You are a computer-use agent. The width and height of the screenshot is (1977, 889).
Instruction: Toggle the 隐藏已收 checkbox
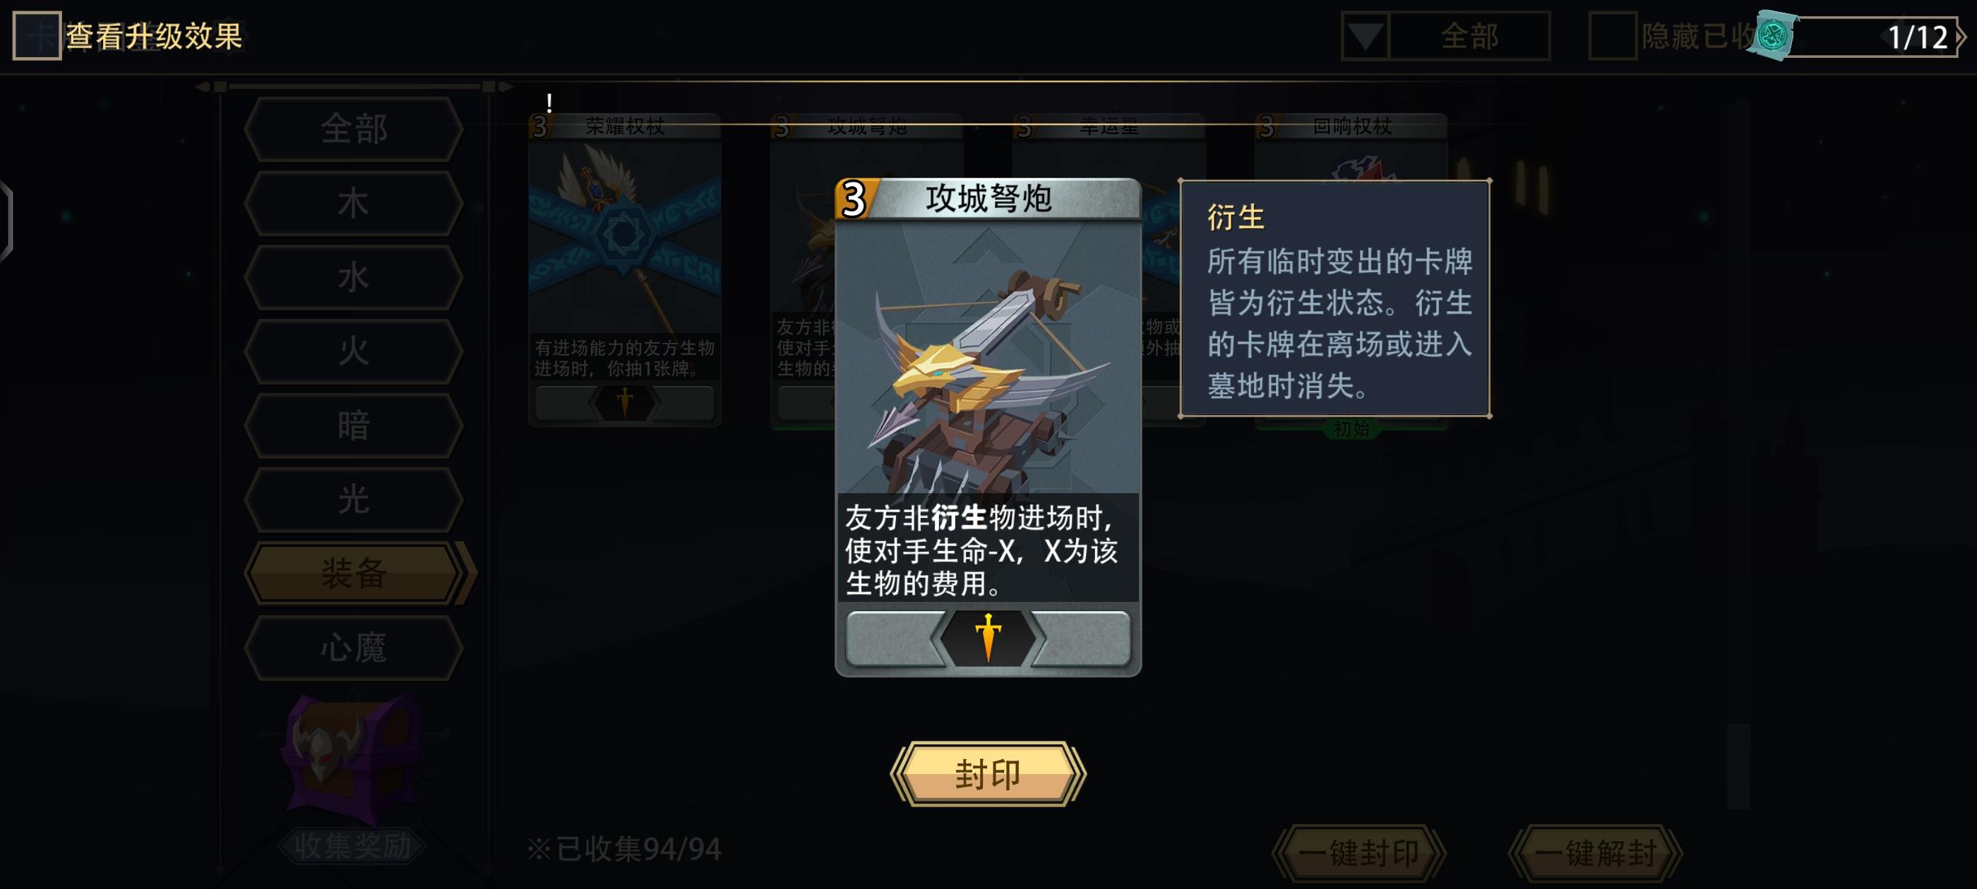1613,35
